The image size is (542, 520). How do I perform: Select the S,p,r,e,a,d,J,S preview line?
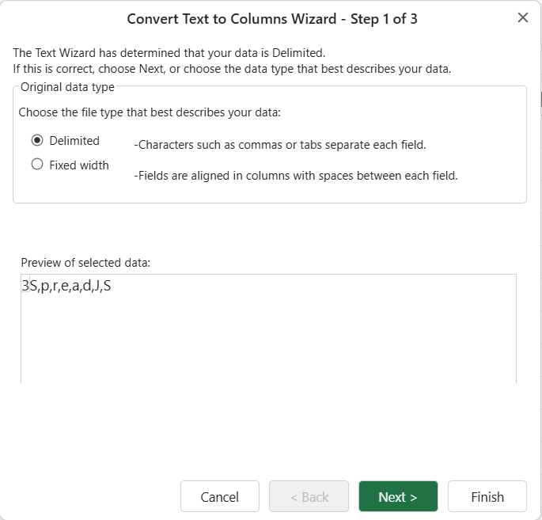click(x=70, y=286)
